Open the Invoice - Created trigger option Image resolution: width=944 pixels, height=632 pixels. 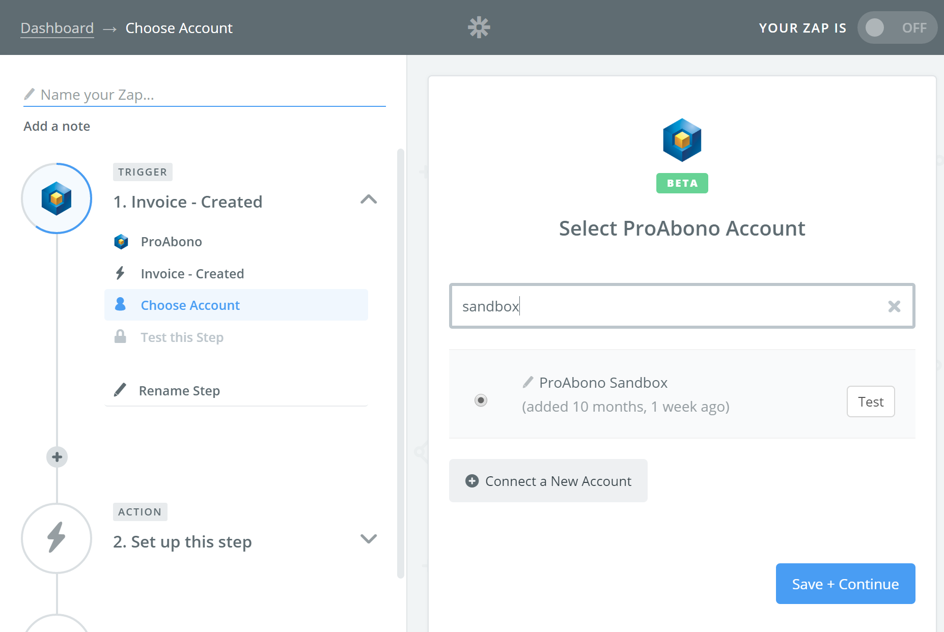pyautogui.click(x=236, y=274)
